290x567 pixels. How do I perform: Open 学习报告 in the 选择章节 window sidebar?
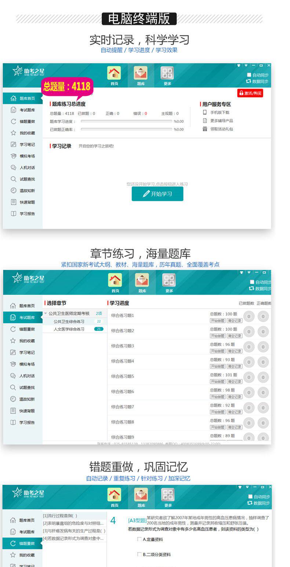[x=23, y=422]
